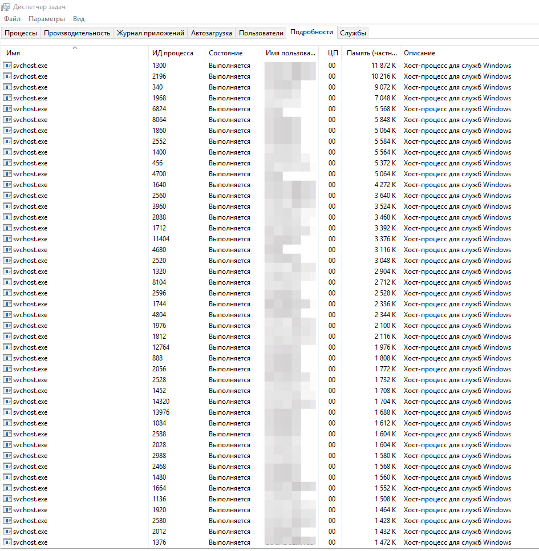Select the process icon in row PID 12764

tap(7, 347)
